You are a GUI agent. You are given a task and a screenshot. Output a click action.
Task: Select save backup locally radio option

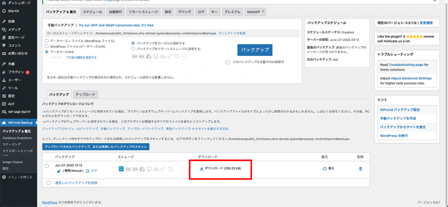pos(133,43)
